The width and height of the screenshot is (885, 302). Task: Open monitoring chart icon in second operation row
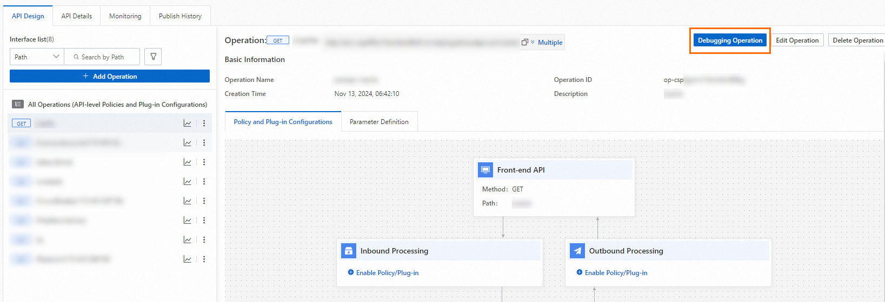point(187,143)
